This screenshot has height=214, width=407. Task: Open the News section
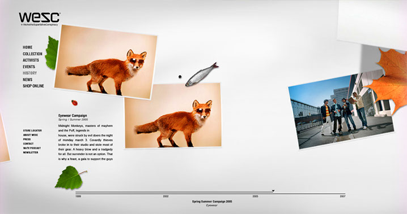tap(28, 80)
